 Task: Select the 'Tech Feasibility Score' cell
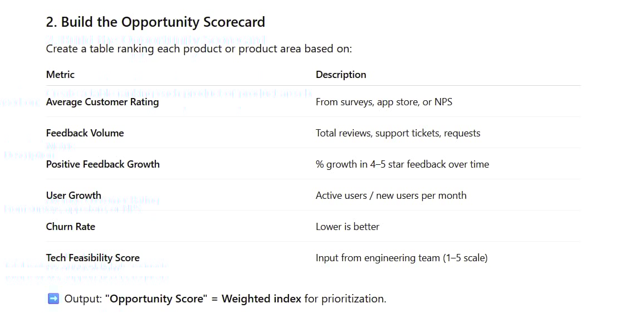click(x=93, y=258)
